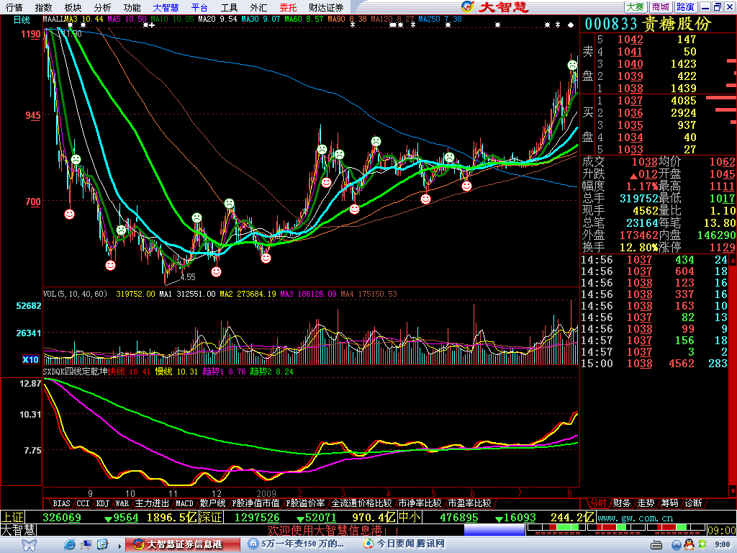Click the 大智慧 logo in the title bar
The width and height of the screenshot is (737, 553).
tap(495, 6)
